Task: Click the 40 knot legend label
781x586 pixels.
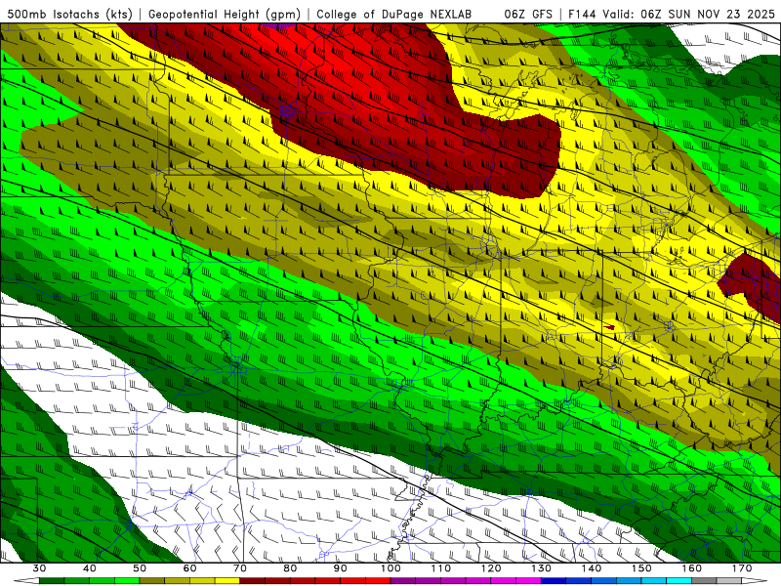Action: click(90, 568)
